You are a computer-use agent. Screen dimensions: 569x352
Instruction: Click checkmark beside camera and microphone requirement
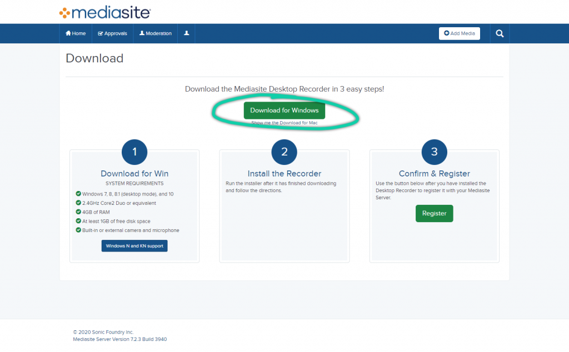coord(78,230)
